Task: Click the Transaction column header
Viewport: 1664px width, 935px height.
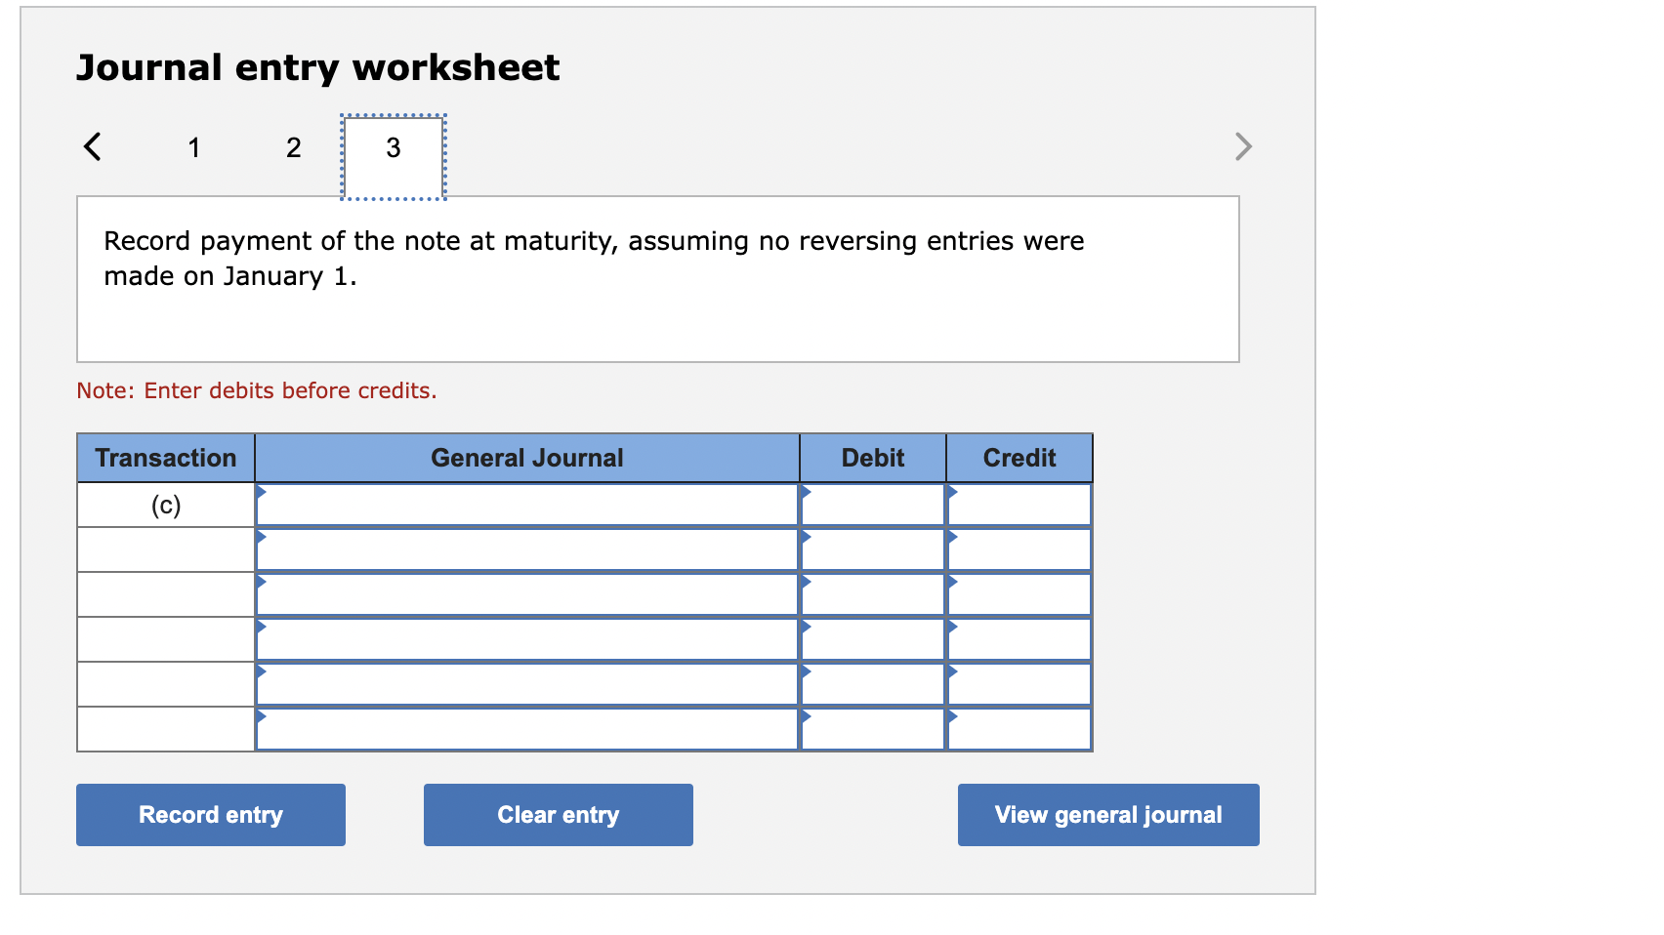Action: click(166, 458)
